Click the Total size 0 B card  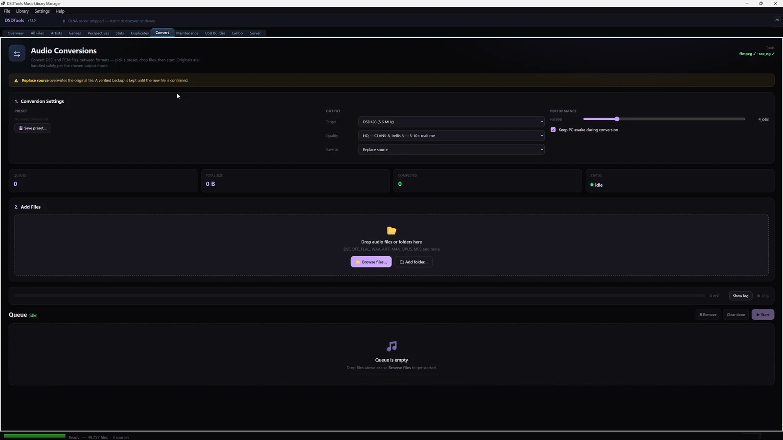(295, 180)
